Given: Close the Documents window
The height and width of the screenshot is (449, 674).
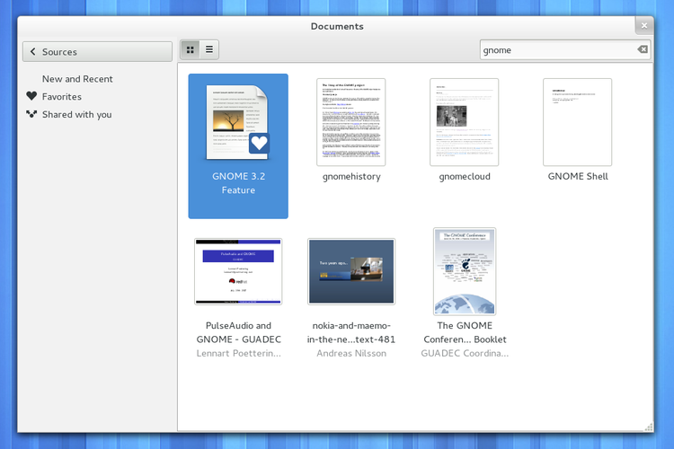Looking at the screenshot, I should (643, 25).
